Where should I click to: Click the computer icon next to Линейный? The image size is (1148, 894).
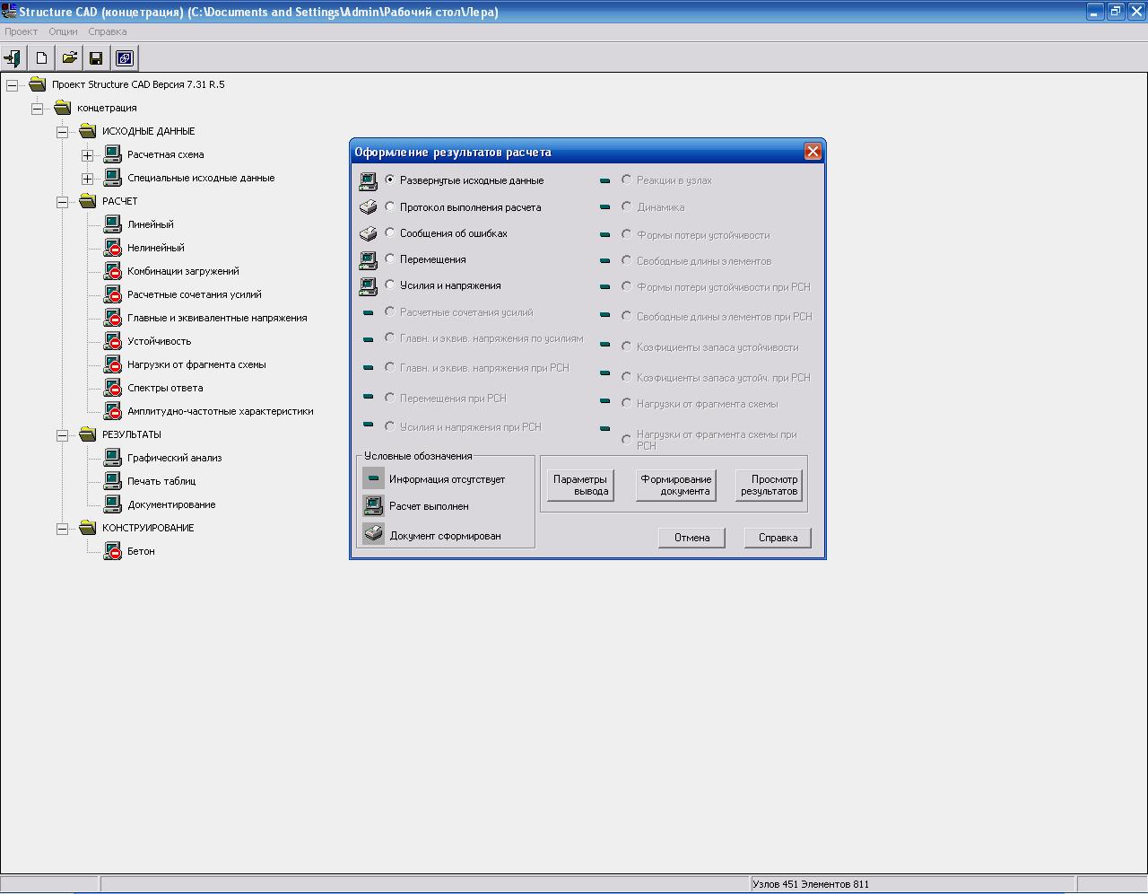tap(112, 224)
